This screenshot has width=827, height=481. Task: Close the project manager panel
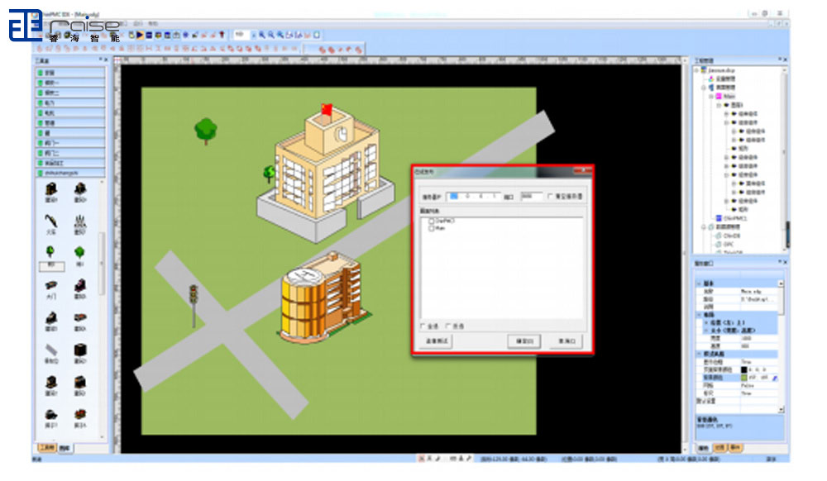[x=786, y=60]
